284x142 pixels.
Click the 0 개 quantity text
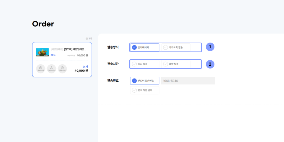point(85,66)
